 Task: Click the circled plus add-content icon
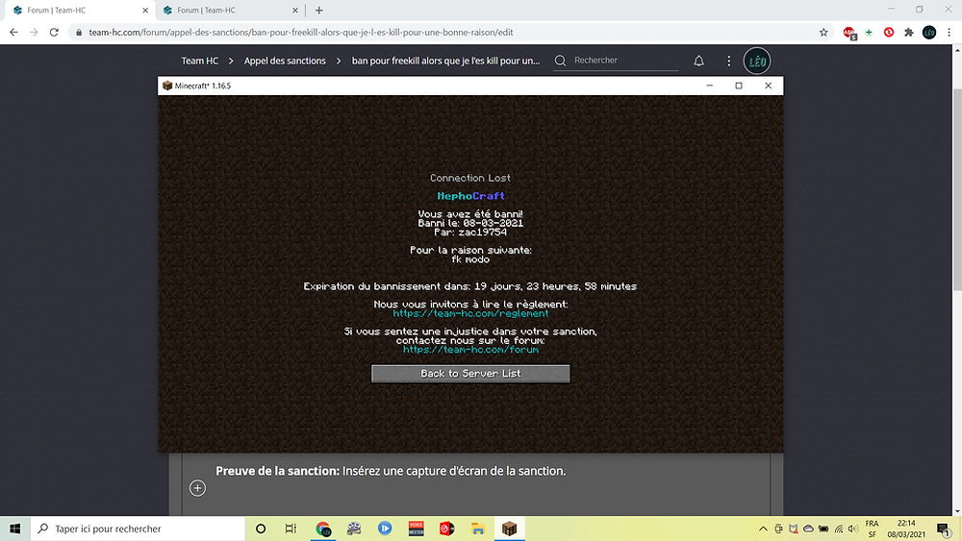[197, 488]
